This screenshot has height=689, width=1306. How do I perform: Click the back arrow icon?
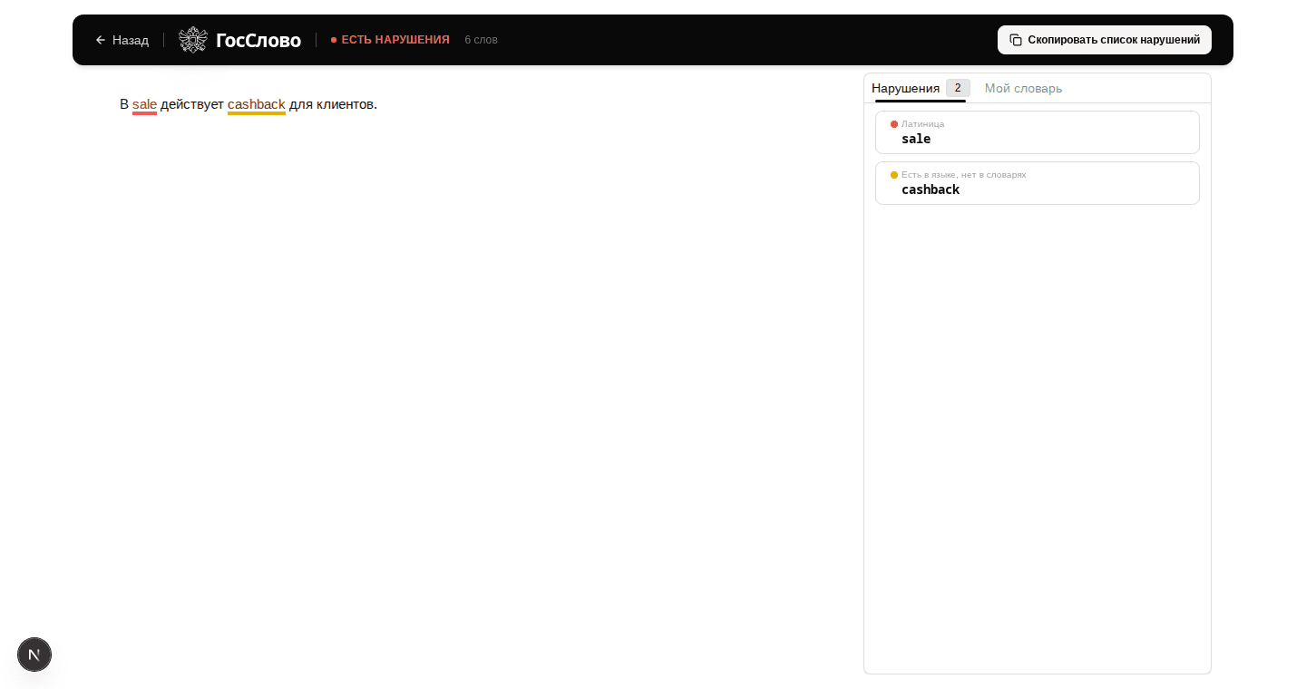point(101,40)
